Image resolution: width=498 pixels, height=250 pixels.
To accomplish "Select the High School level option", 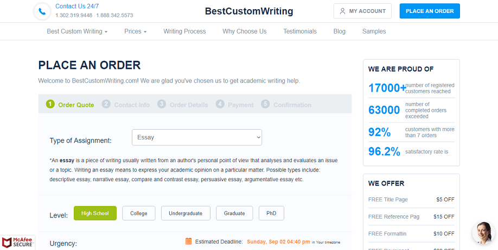I will point(95,213).
